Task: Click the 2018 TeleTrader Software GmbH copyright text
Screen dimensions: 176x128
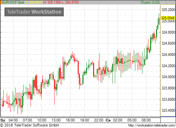Action: coord(29,125)
